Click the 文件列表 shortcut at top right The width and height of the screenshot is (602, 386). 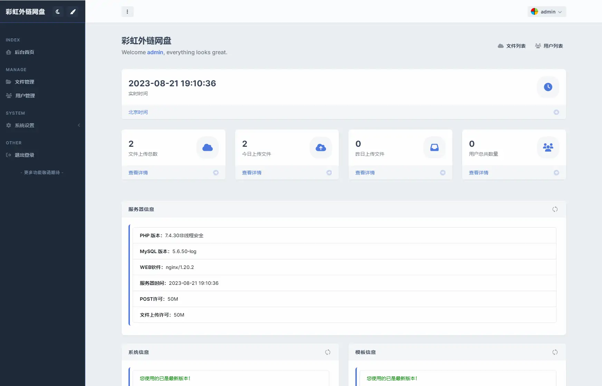coord(512,46)
